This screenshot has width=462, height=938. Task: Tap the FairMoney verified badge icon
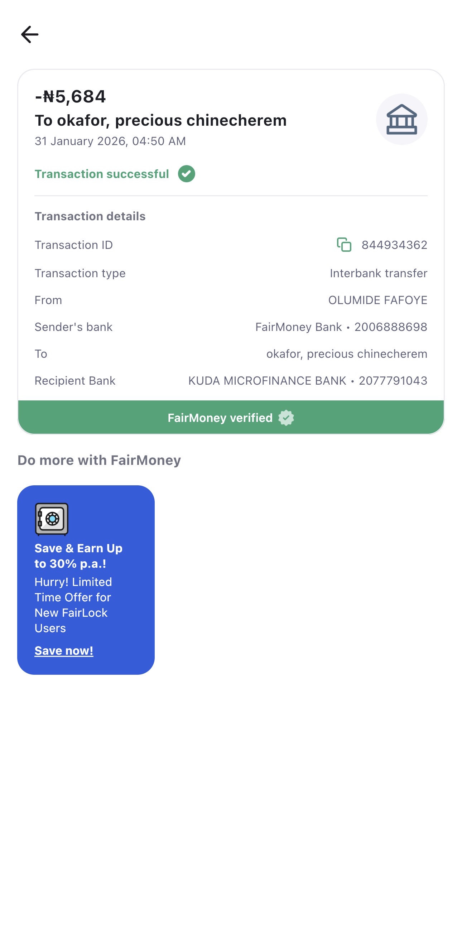click(x=286, y=418)
